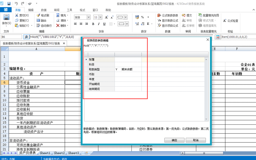
Task: Toggle 自动换行 auto wrap
Action: 44,26
